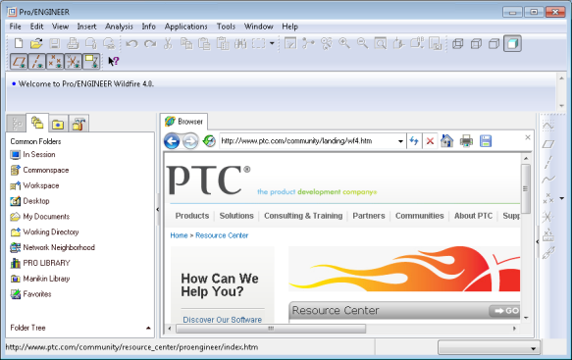Go forward in the embedded browser
The width and height of the screenshot is (572, 360).
pos(190,141)
